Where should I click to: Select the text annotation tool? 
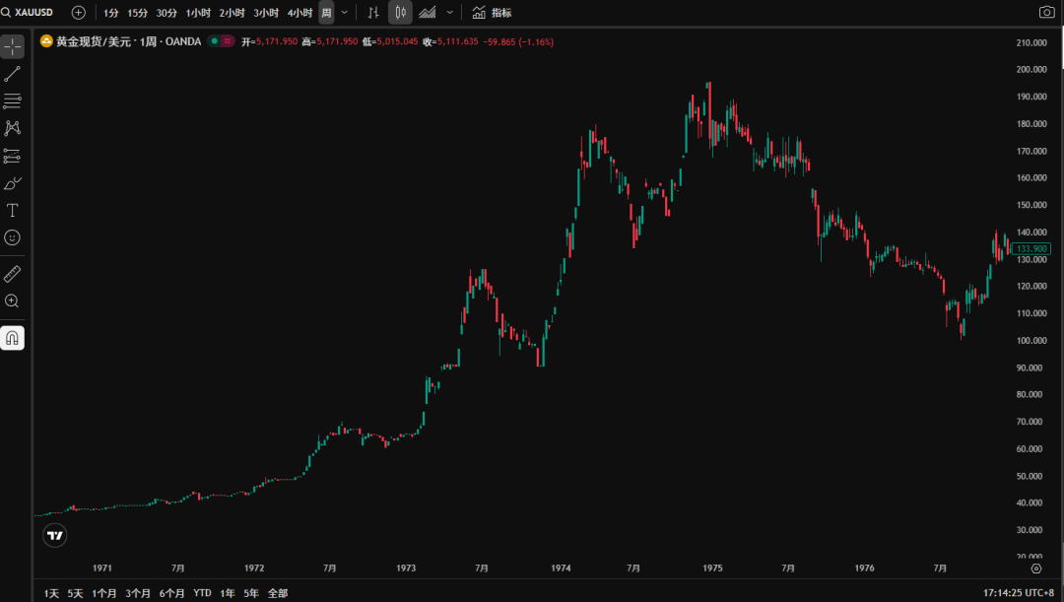(x=13, y=211)
